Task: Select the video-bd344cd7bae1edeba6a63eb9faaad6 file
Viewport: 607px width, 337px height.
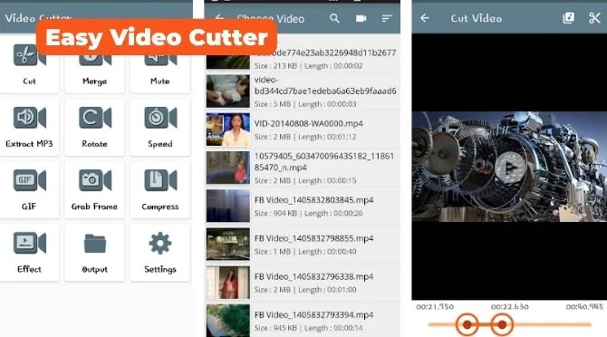Action: click(x=303, y=91)
